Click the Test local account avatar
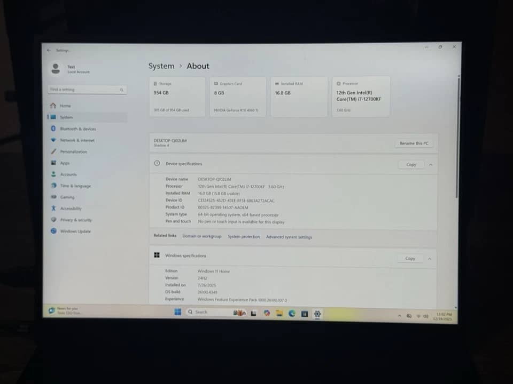Viewport: 513px width, 384px height. pos(56,69)
